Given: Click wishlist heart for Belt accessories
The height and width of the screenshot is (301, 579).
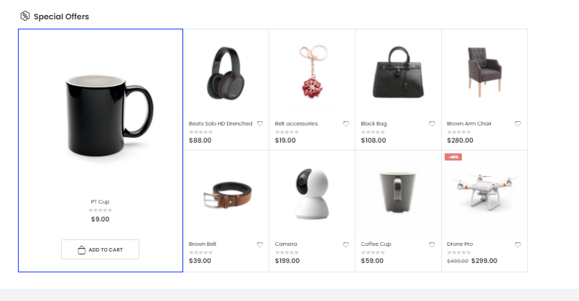Looking at the screenshot, I should (x=346, y=124).
